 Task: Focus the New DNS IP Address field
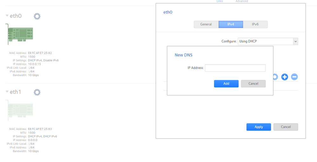235,68
